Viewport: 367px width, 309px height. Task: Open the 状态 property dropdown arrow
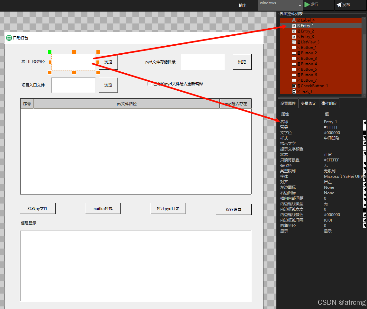click(x=364, y=153)
